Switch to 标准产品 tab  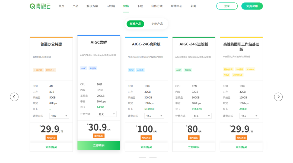point(135,24)
